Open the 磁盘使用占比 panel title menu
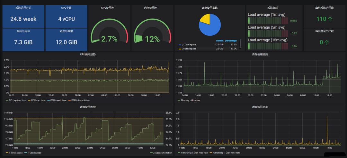The width and height of the screenshot is (347, 158). click(x=210, y=8)
